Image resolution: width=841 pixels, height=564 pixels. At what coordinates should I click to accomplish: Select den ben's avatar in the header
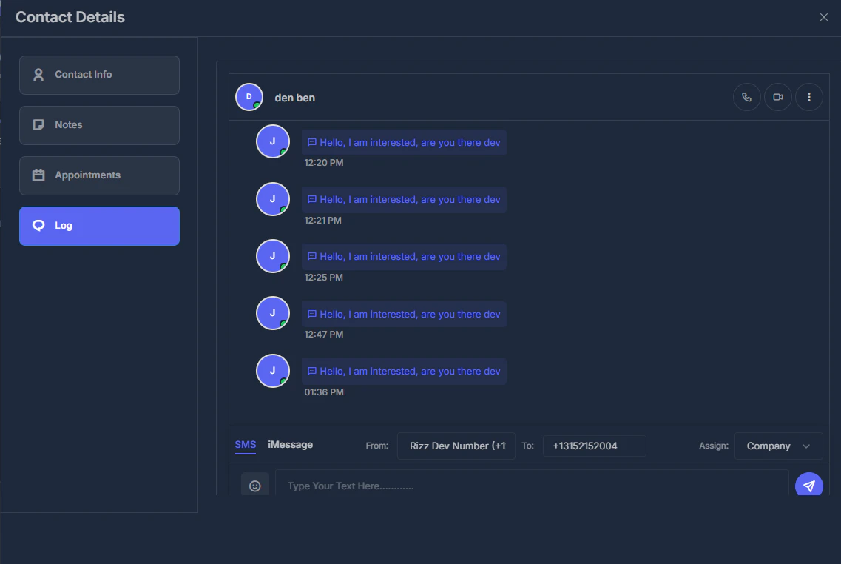coord(249,96)
